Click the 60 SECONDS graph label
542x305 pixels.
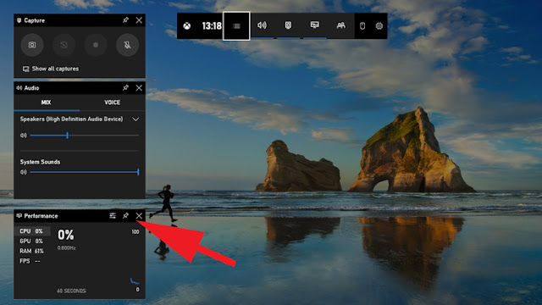[71, 291]
